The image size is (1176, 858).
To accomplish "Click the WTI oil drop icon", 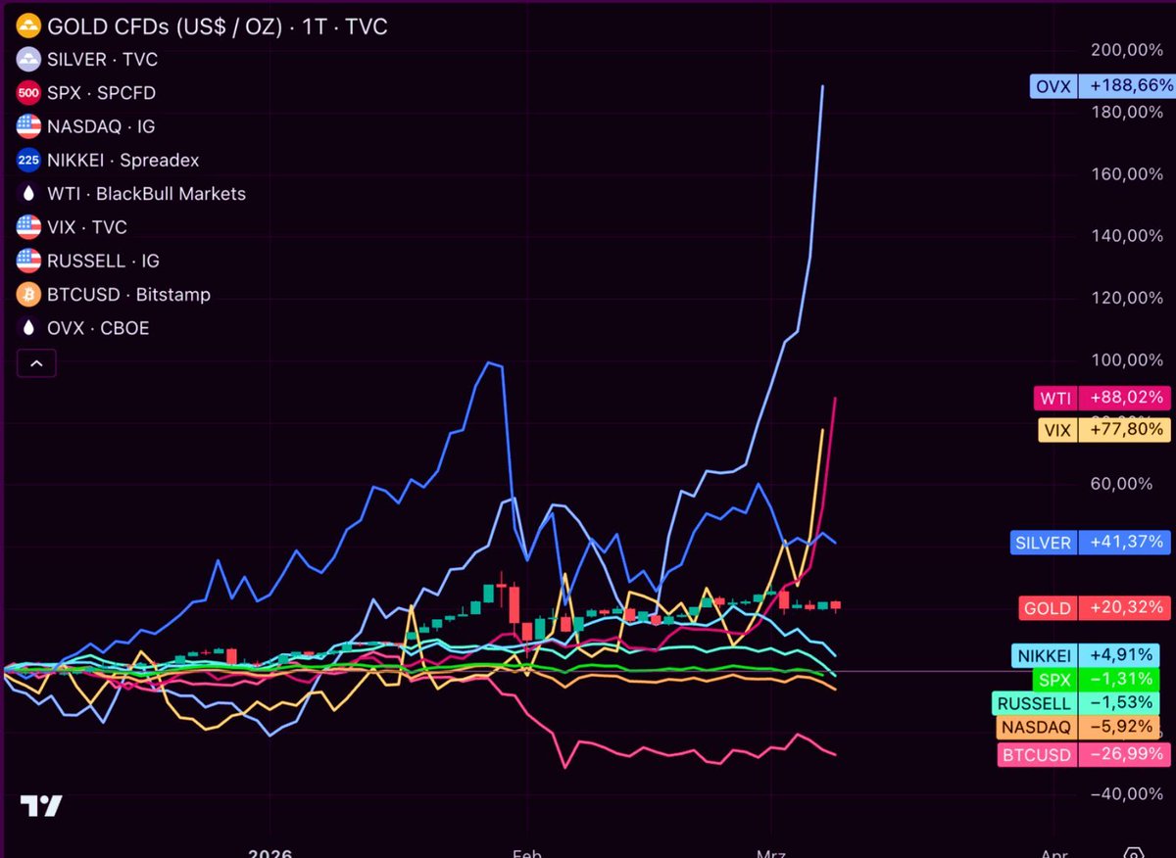I will click(29, 194).
